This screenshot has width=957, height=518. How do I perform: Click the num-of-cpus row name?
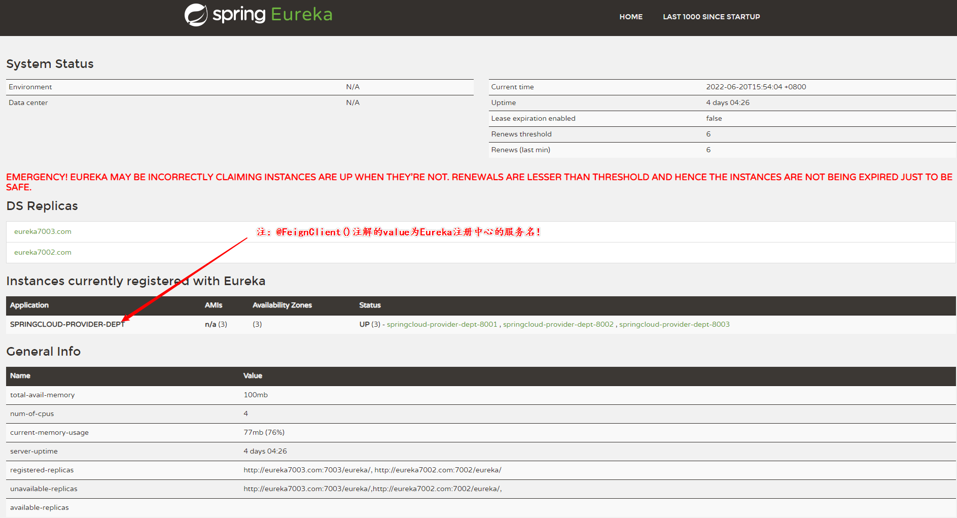click(x=32, y=413)
